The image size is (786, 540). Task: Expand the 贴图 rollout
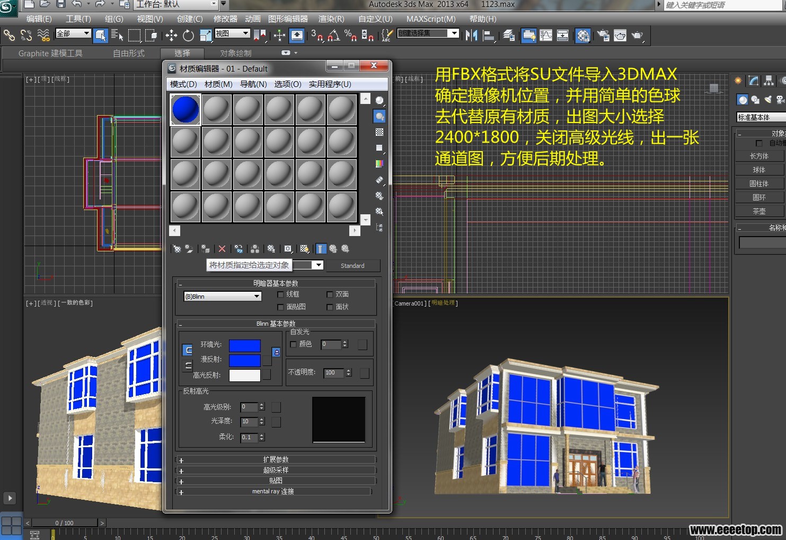click(x=276, y=481)
